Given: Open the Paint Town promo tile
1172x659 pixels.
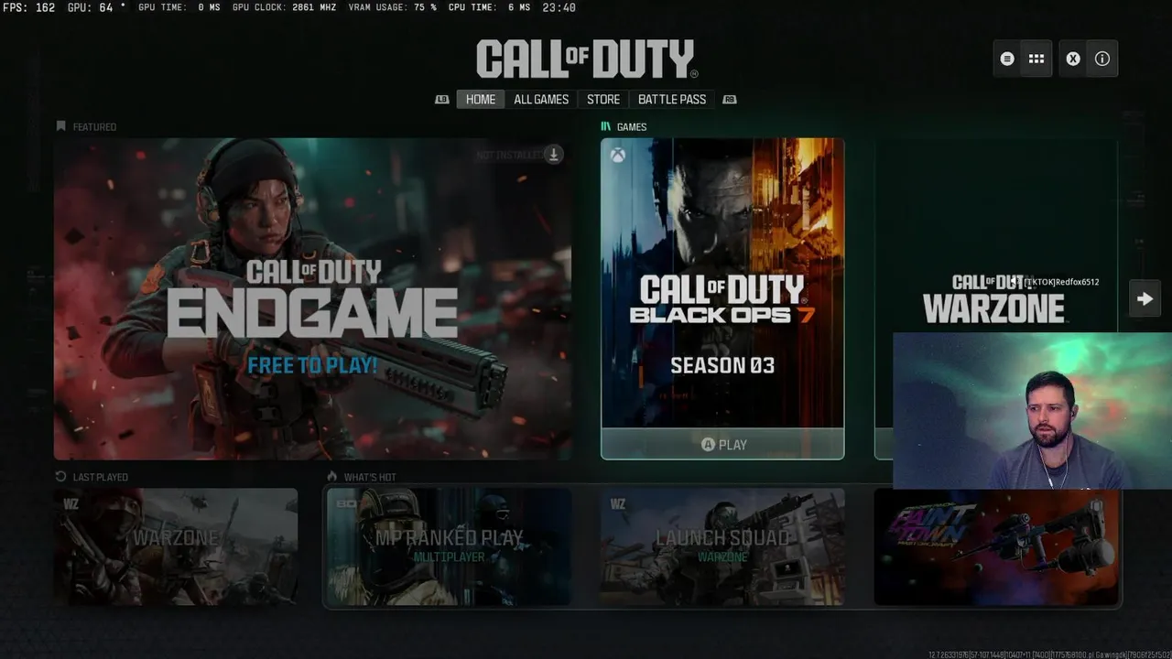Looking at the screenshot, I should [x=996, y=547].
